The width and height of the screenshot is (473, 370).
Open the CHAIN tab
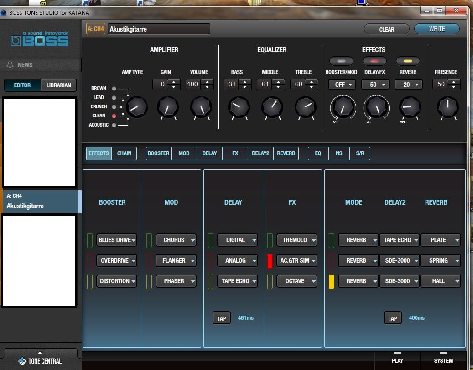(124, 153)
